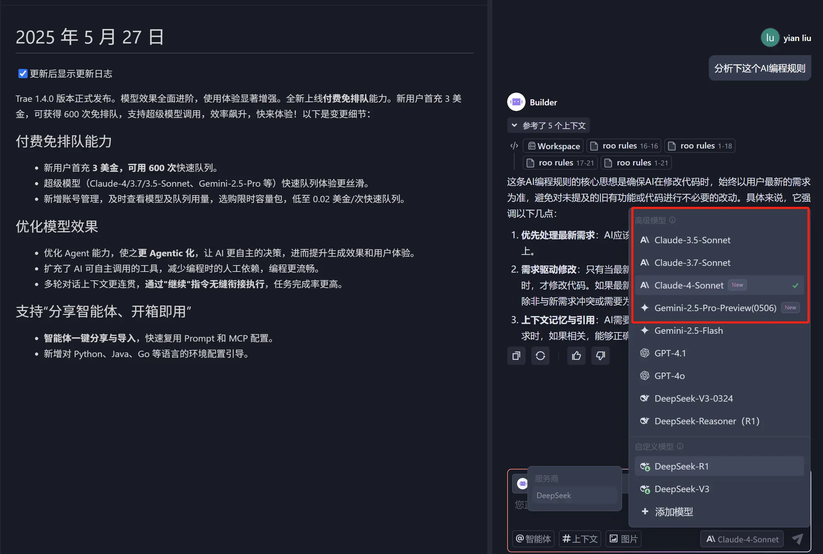
Task: Click the 分析下这个AI编程规则 user message bubble
Action: click(760, 68)
